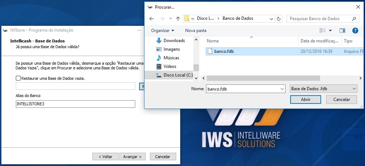Expand address bar history dropdown
Image resolution: width=365 pixels, height=166 pixels.
tap(272, 19)
